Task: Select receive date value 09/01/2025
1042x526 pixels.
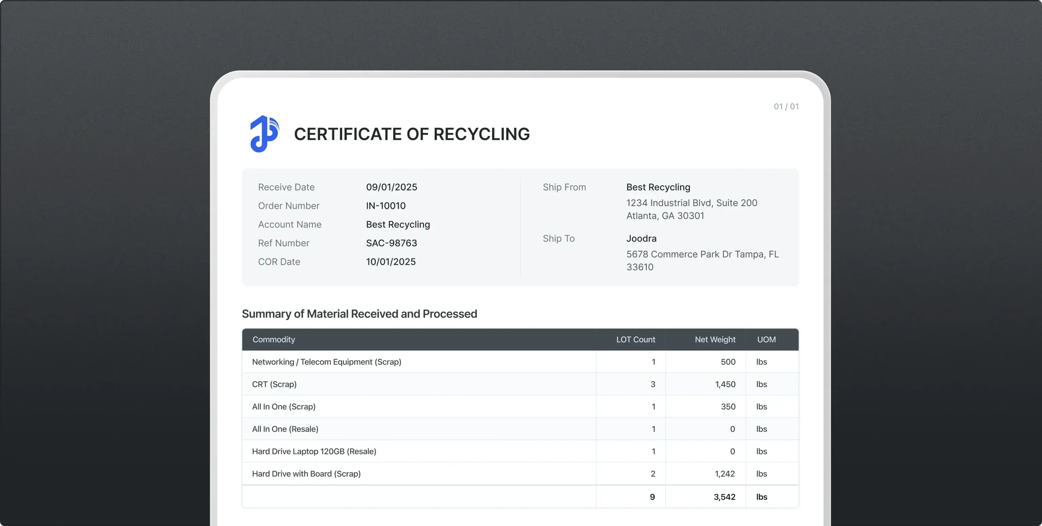Action: point(391,187)
